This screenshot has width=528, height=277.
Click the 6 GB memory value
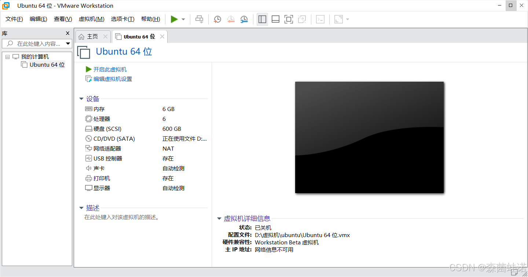tap(169, 109)
